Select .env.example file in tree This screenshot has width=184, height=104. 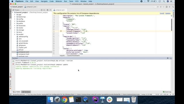pyautogui.click(x=23, y=41)
